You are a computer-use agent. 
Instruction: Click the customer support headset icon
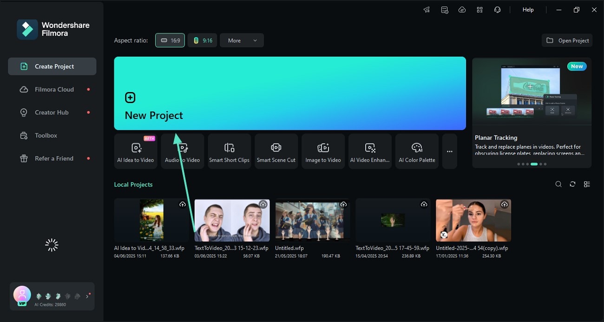(497, 10)
